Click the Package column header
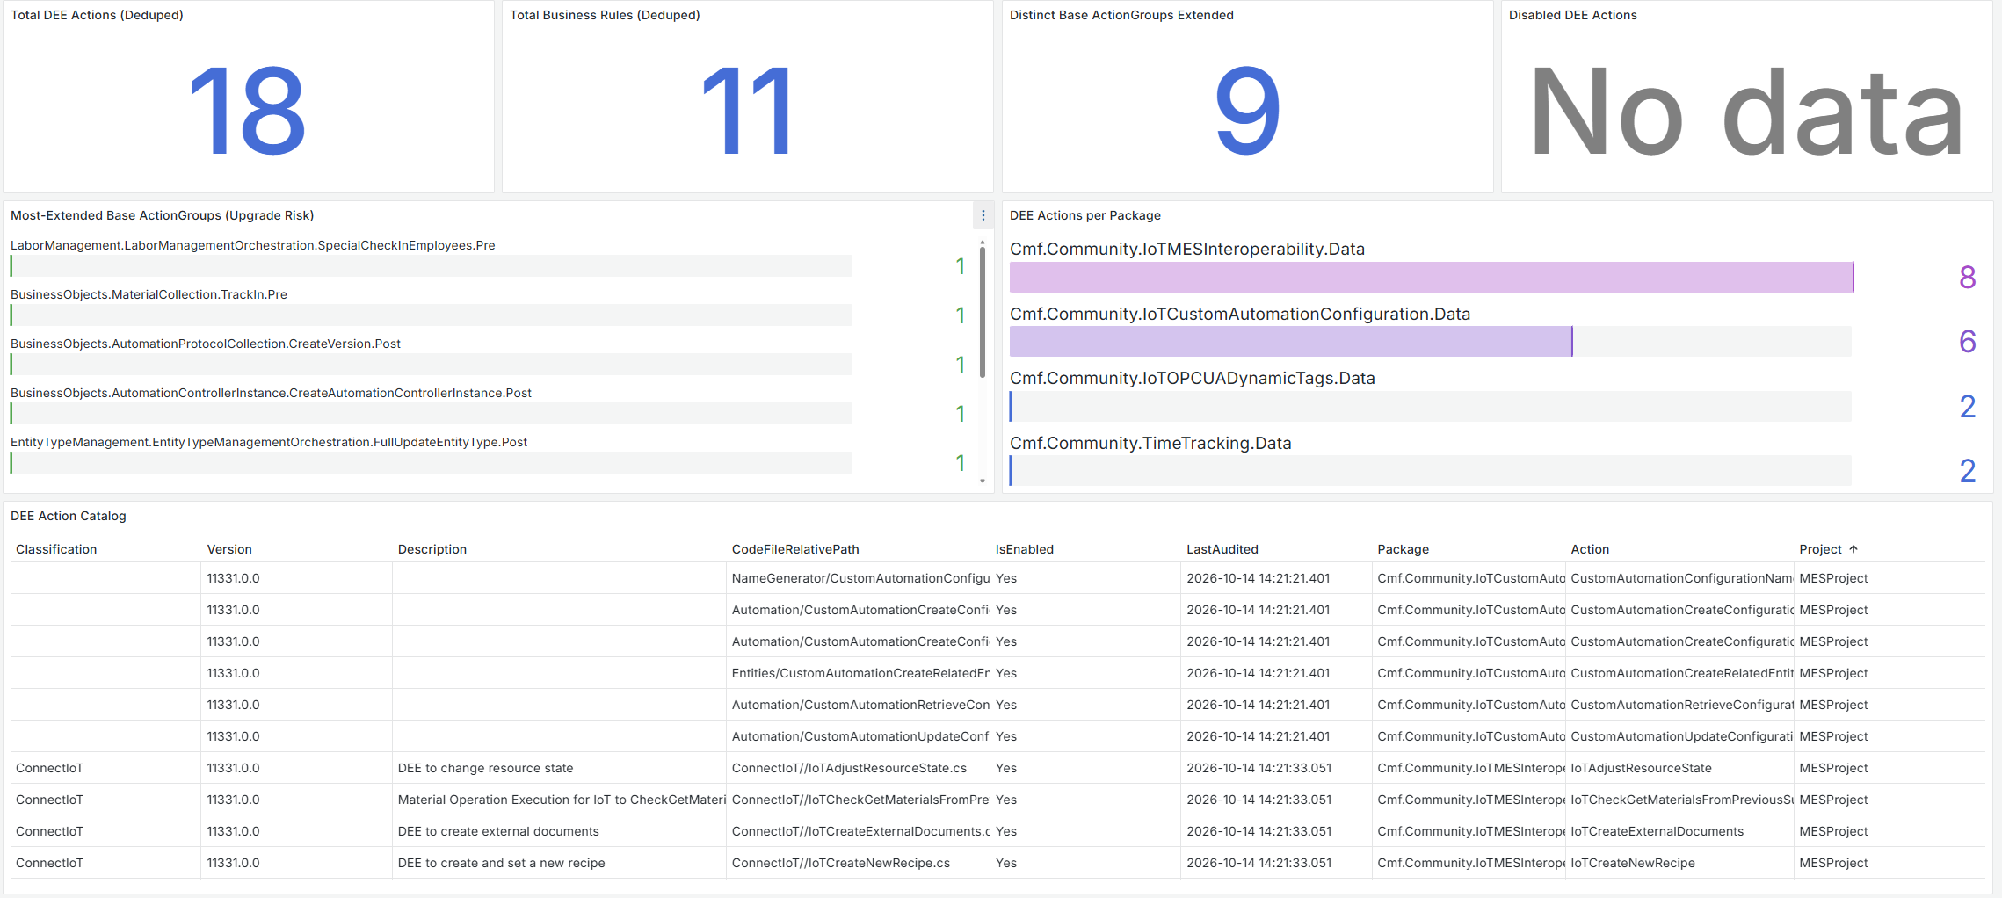This screenshot has width=2002, height=898. [1403, 549]
